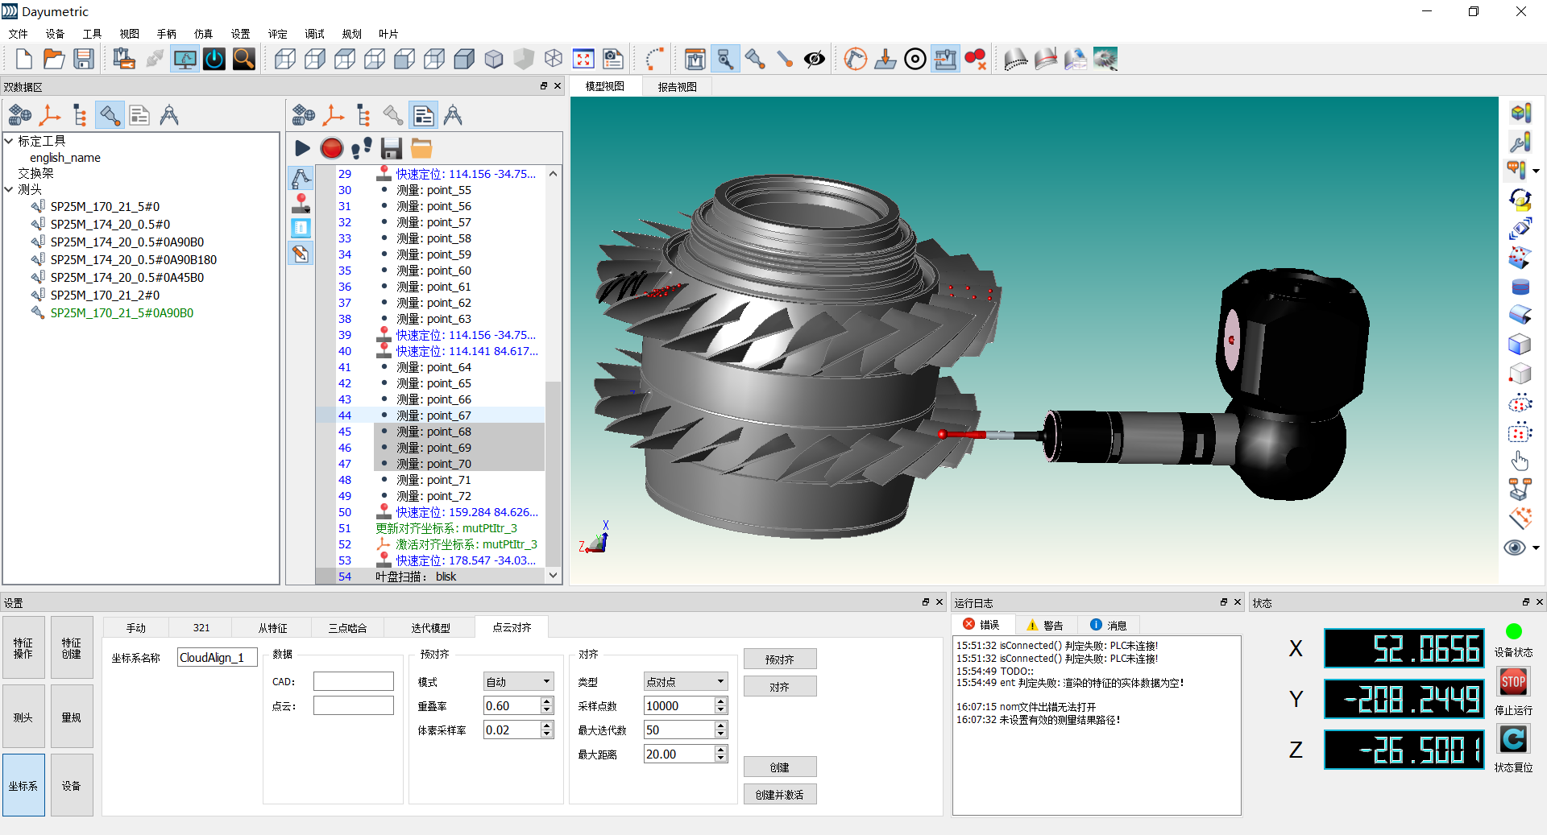Open the dropdown arrow beside sidebar eye icon
Viewport: 1547px width, 835px height.
pos(1536,548)
